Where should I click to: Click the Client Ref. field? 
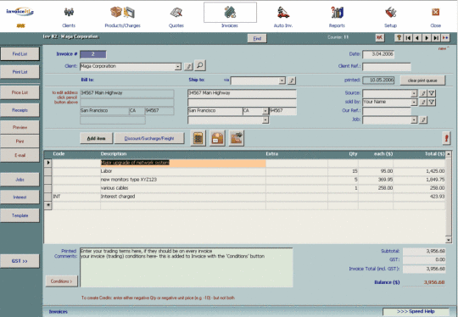387,67
